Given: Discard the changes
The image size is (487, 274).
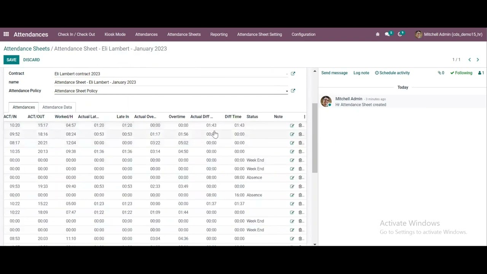Looking at the screenshot, I should [x=32, y=60].
